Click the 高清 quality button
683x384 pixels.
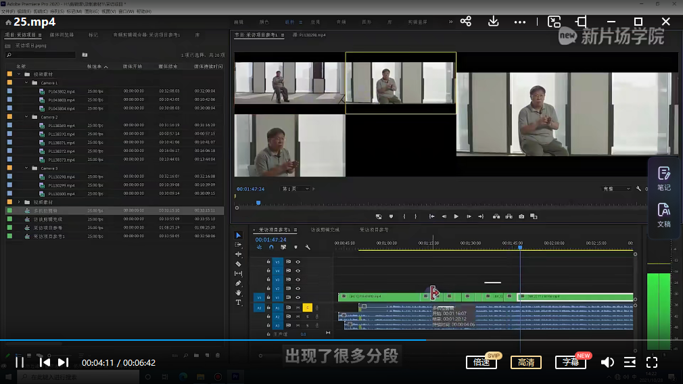pyautogui.click(x=526, y=362)
